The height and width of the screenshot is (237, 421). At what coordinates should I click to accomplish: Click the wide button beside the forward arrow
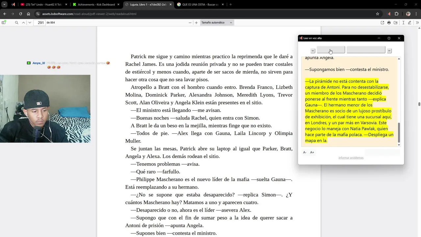(x=366, y=50)
